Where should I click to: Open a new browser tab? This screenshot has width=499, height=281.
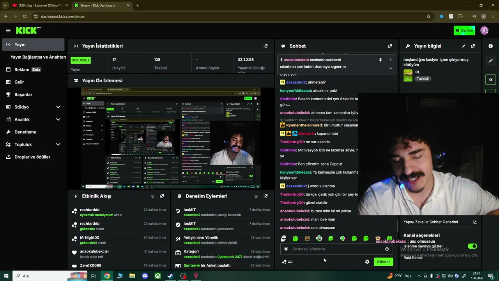tap(138, 5)
